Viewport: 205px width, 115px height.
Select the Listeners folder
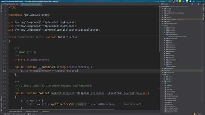(171, 45)
